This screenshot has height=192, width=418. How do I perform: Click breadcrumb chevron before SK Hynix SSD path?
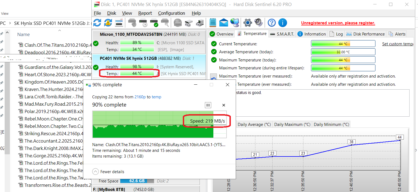pyautogui.click(x=10, y=23)
